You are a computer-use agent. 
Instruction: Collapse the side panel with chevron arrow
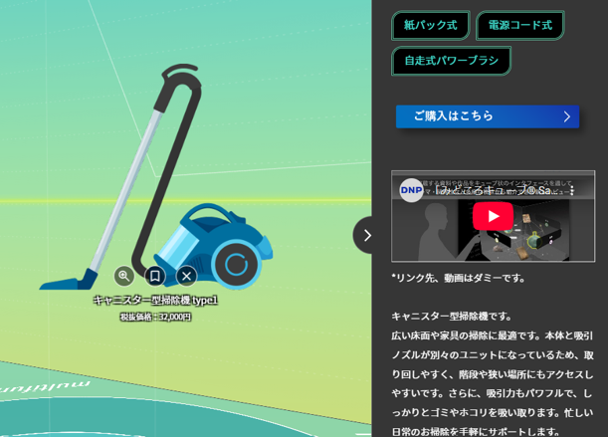tap(365, 235)
